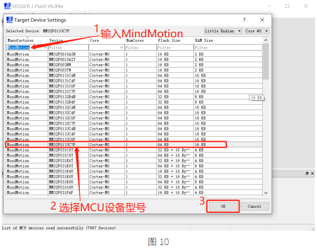Click the Core column header
317x249 pixels.
pos(106,40)
